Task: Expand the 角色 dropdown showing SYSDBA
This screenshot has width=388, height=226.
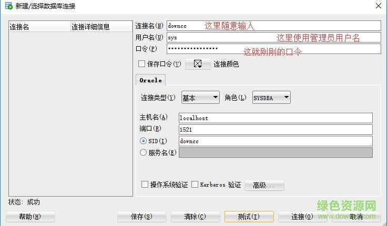Action: pyautogui.click(x=271, y=98)
